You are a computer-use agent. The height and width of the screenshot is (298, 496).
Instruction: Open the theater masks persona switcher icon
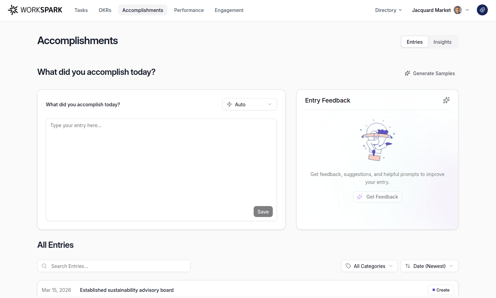[x=482, y=10]
